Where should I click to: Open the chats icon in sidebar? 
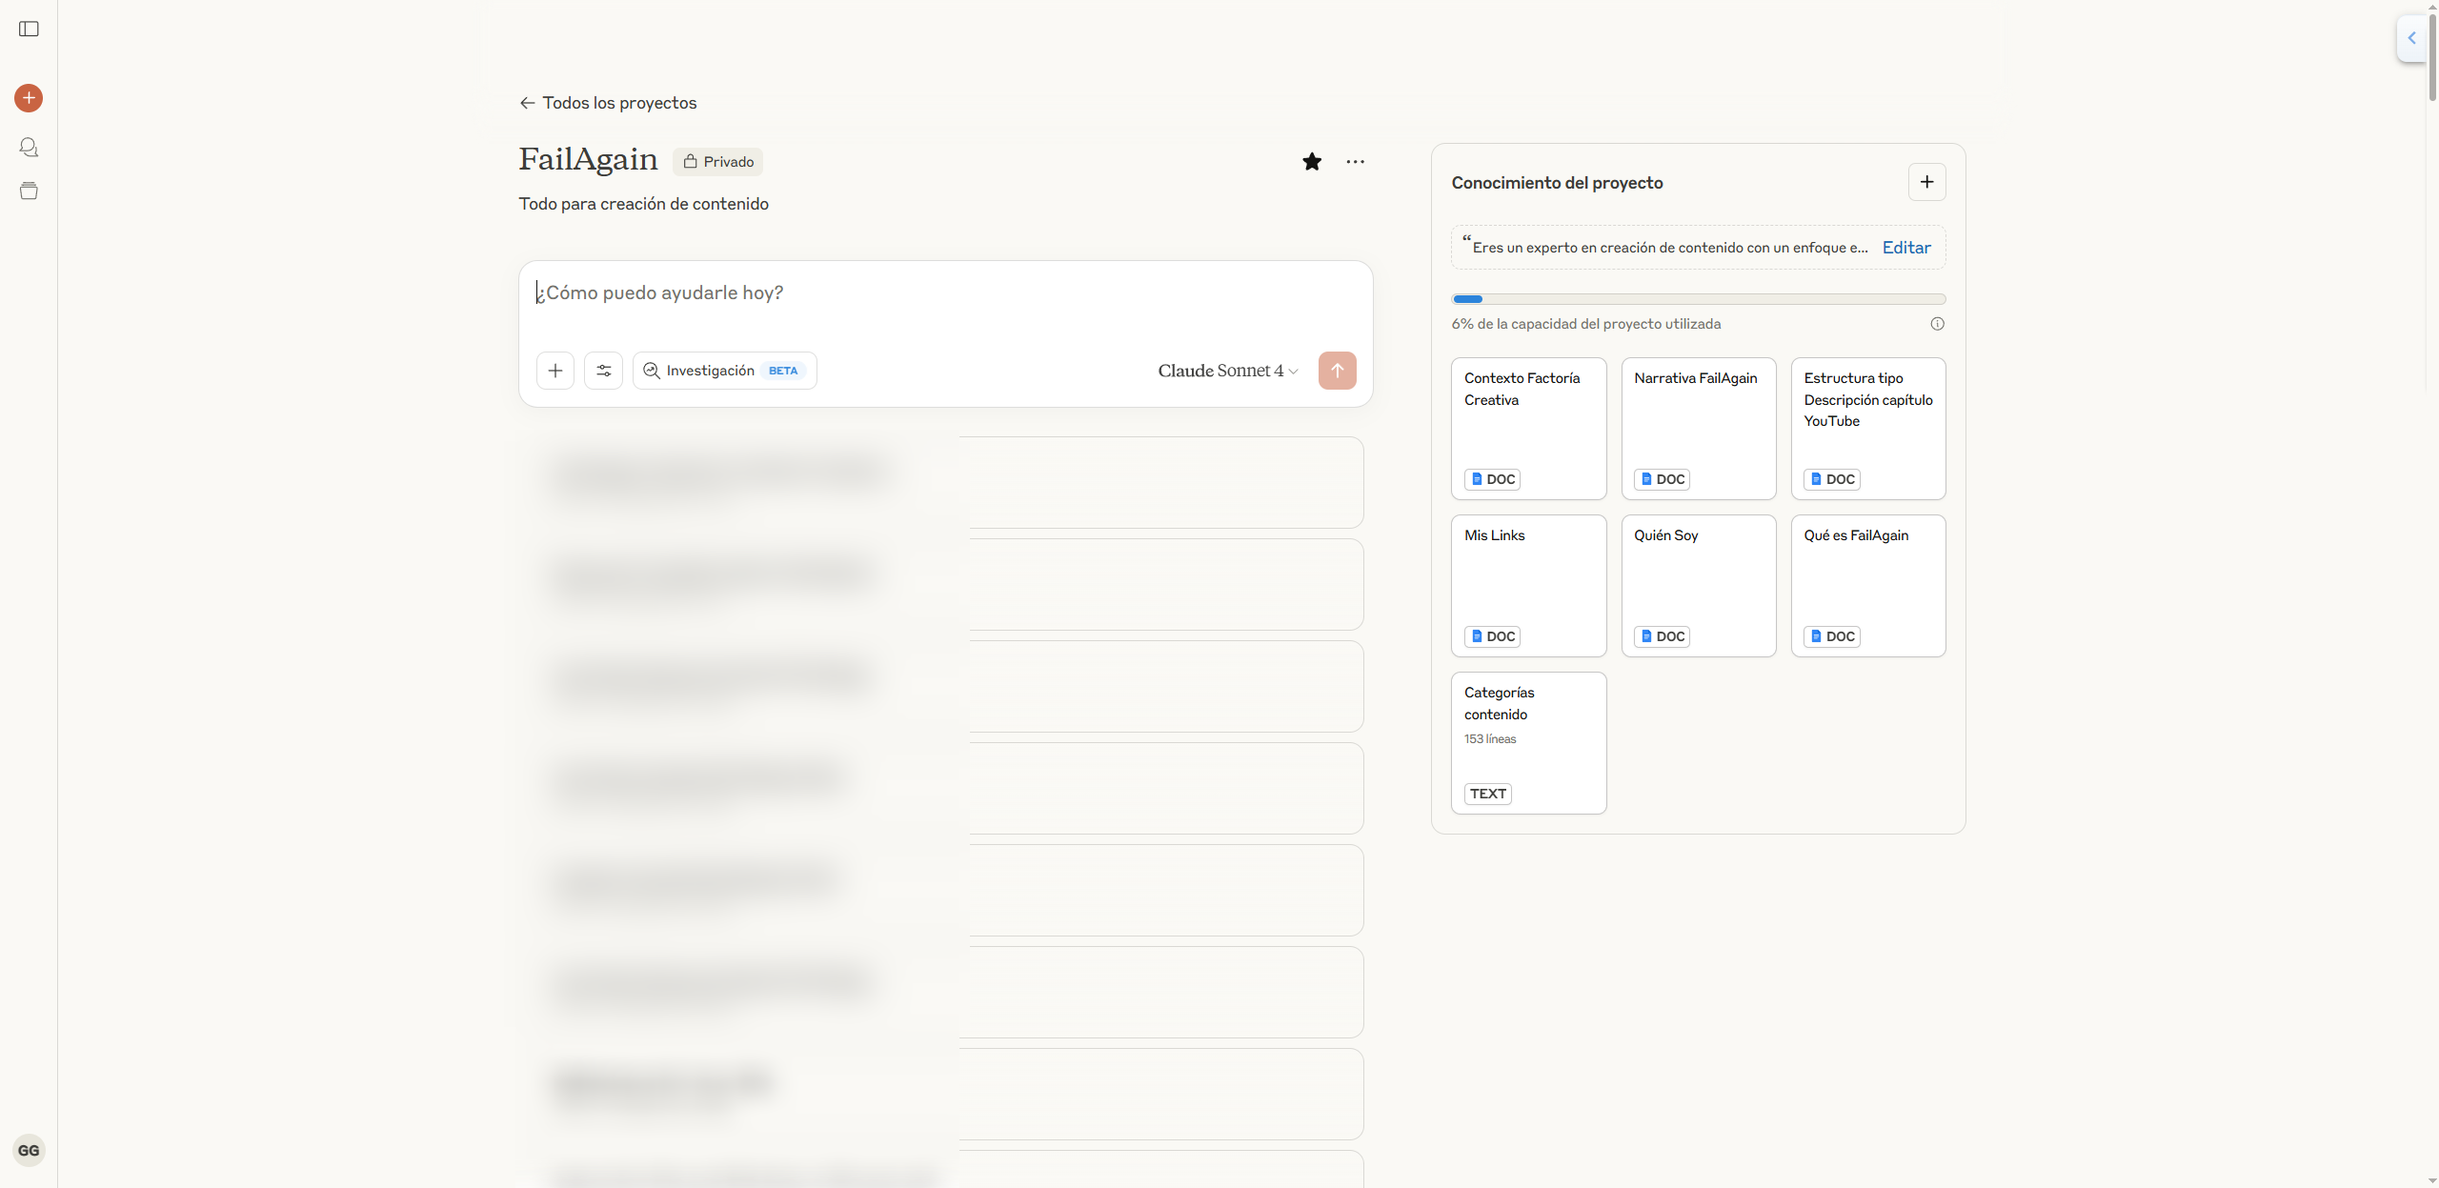(x=29, y=147)
